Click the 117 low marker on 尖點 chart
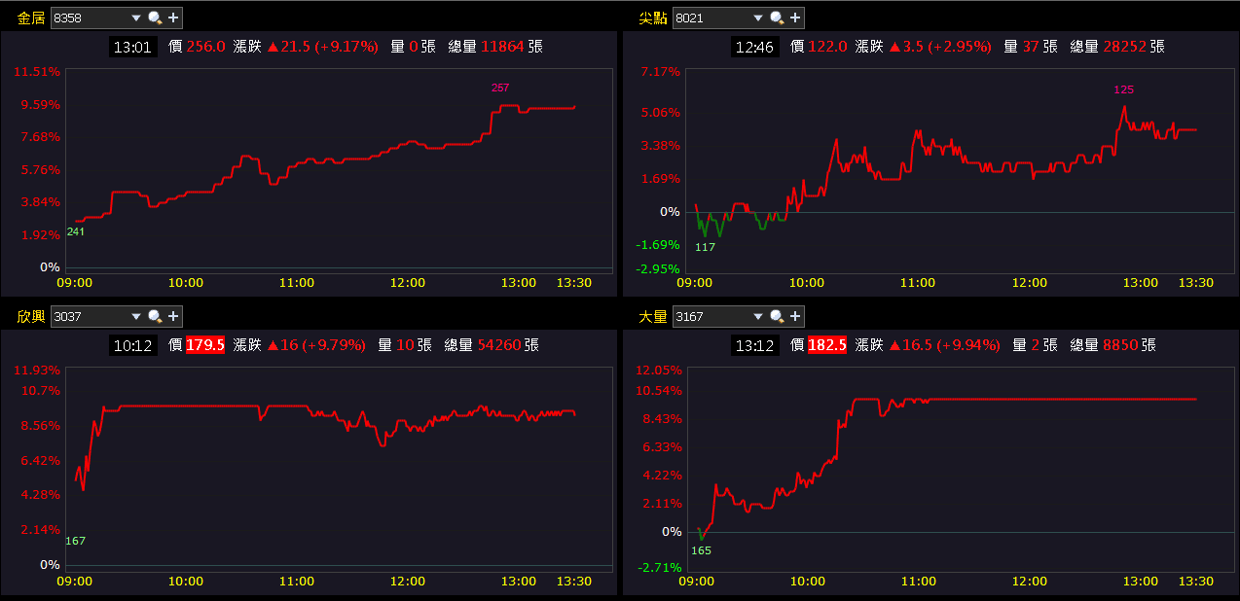Viewport: 1240px width, 601px height. pos(705,247)
